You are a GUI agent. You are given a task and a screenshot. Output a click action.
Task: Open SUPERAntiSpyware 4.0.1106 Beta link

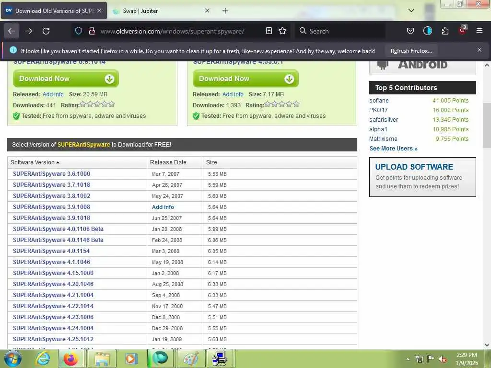[x=58, y=229]
